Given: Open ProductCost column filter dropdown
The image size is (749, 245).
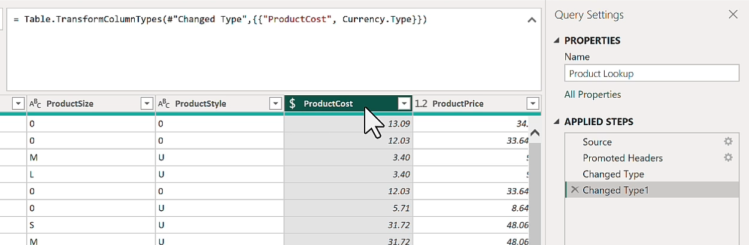Looking at the screenshot, I should tap(405, 104).
